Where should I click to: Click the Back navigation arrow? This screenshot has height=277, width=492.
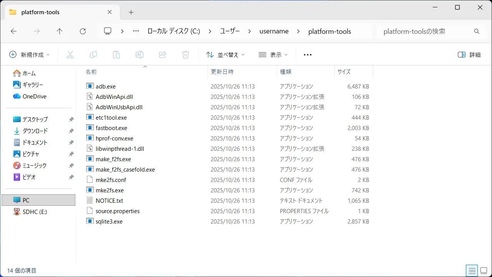coord(14,32)
